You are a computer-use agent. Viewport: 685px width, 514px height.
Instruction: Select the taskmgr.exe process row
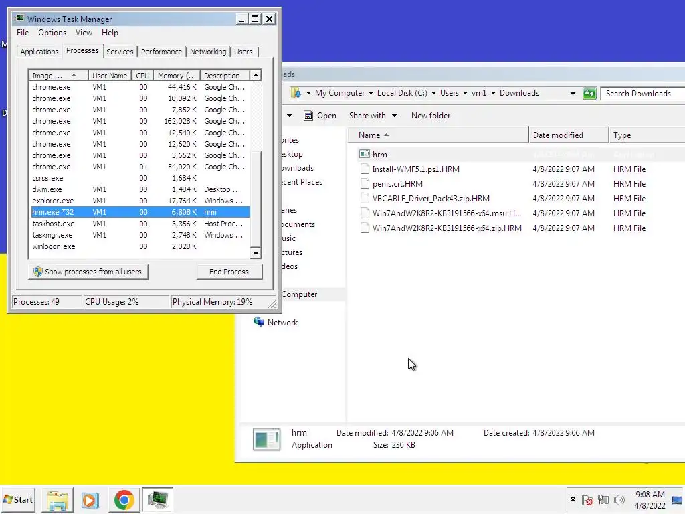[140, 235]
